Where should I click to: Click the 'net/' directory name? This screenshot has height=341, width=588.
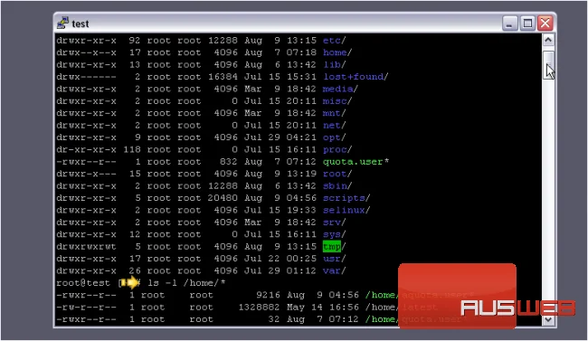(x=334, y=126)
